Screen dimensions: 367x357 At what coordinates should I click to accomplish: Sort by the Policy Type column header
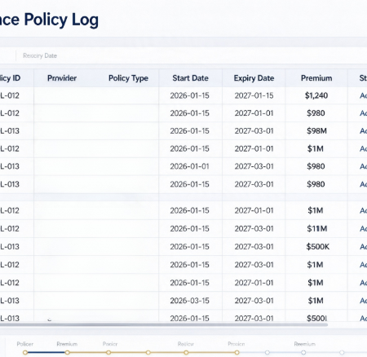pyautogui.click(x=128, y=78)
